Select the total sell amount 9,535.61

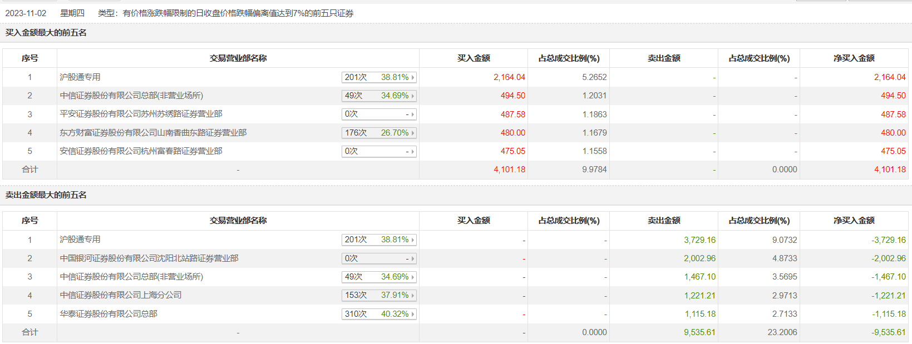click(699, 332)
